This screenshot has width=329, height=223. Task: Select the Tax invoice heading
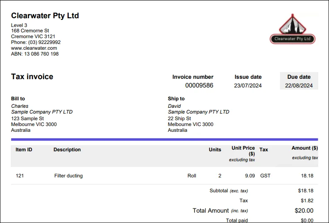click(32, 77)
